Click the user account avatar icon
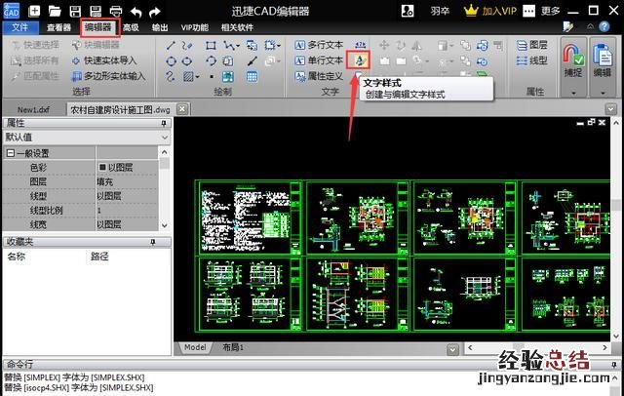 tap(408, 11)
